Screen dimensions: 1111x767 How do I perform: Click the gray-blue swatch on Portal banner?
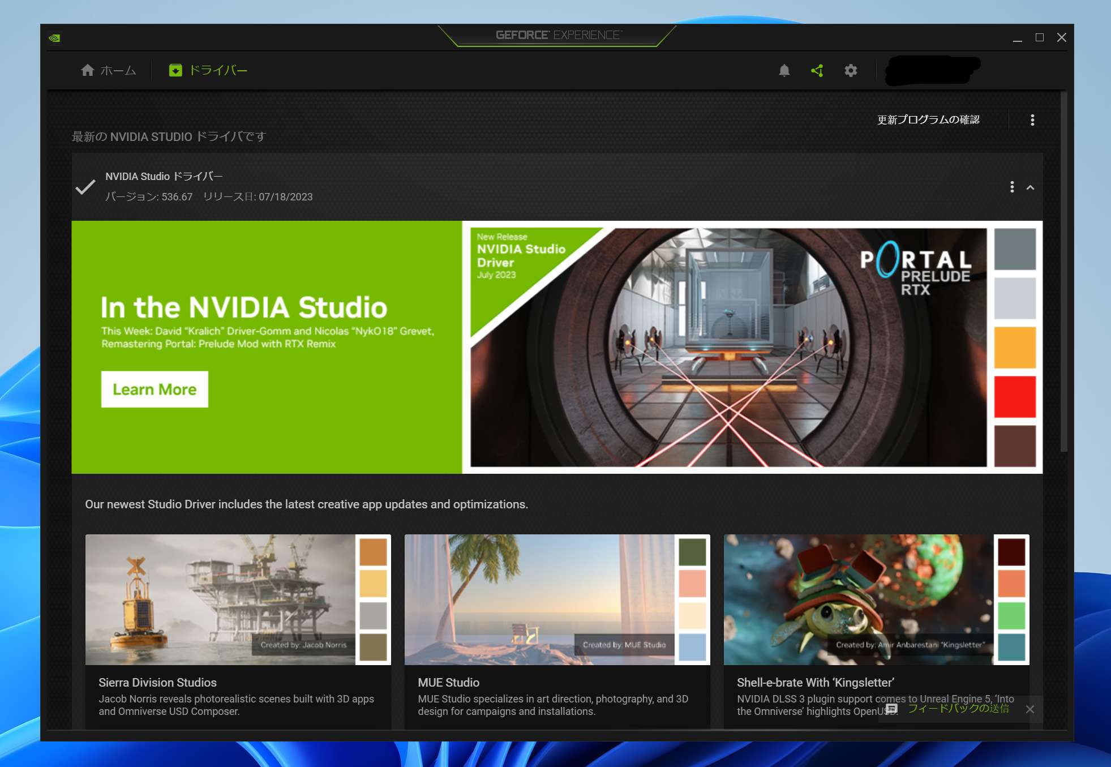(x=1015, y=249)
